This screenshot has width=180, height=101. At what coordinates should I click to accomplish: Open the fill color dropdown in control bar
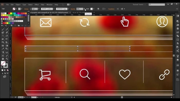(x=16, y=9)
